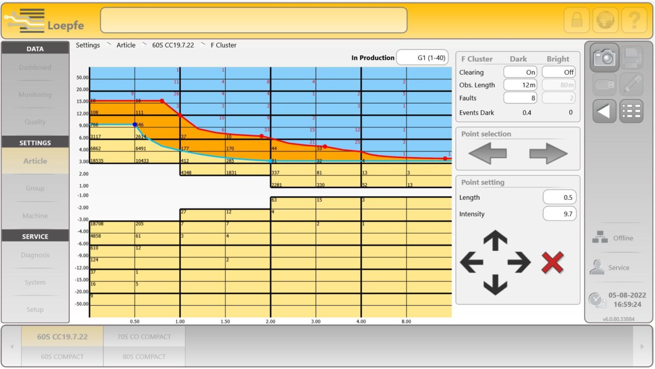
Task: Open the pencil edit icon
Action: tap(631, 85)
